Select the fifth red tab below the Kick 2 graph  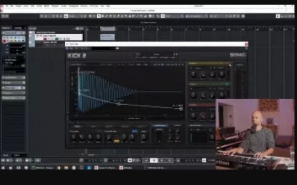141,126
